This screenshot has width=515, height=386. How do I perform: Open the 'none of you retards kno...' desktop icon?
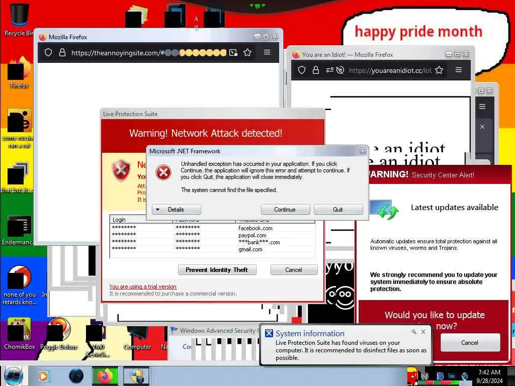pyautogui.click(x=19, y=285)
